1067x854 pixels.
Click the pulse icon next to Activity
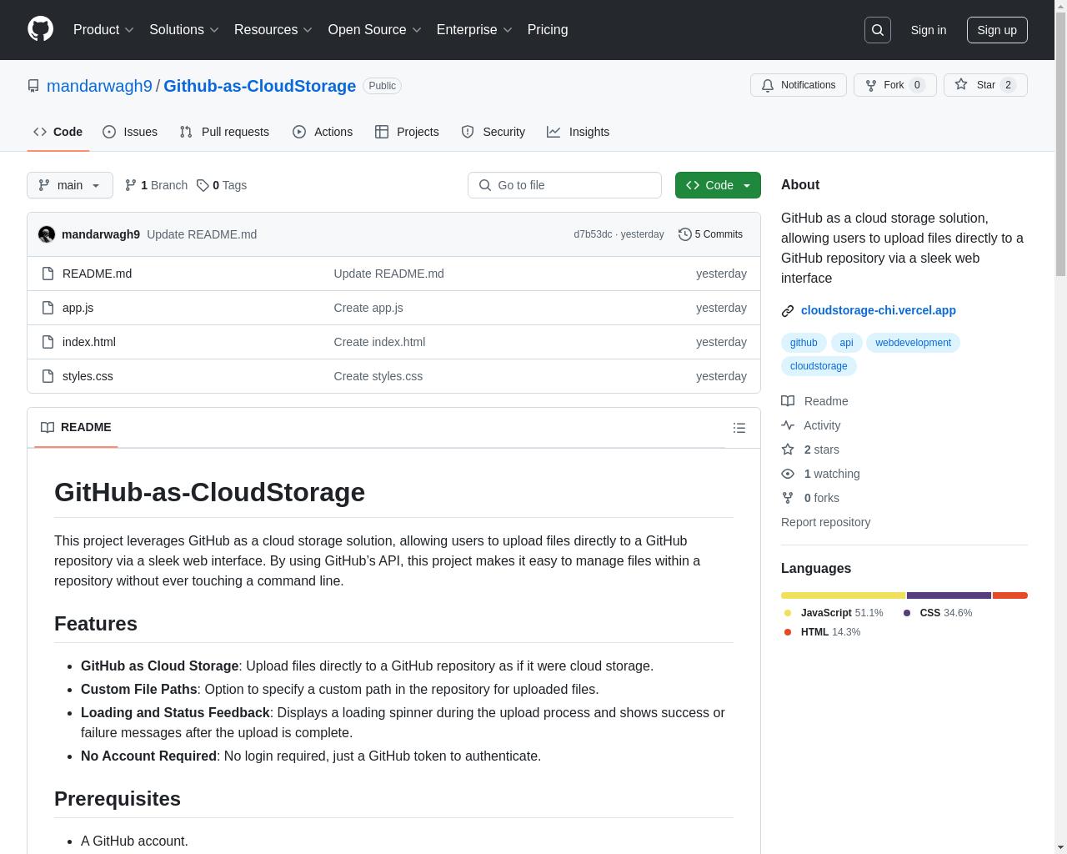coord(788,425)
